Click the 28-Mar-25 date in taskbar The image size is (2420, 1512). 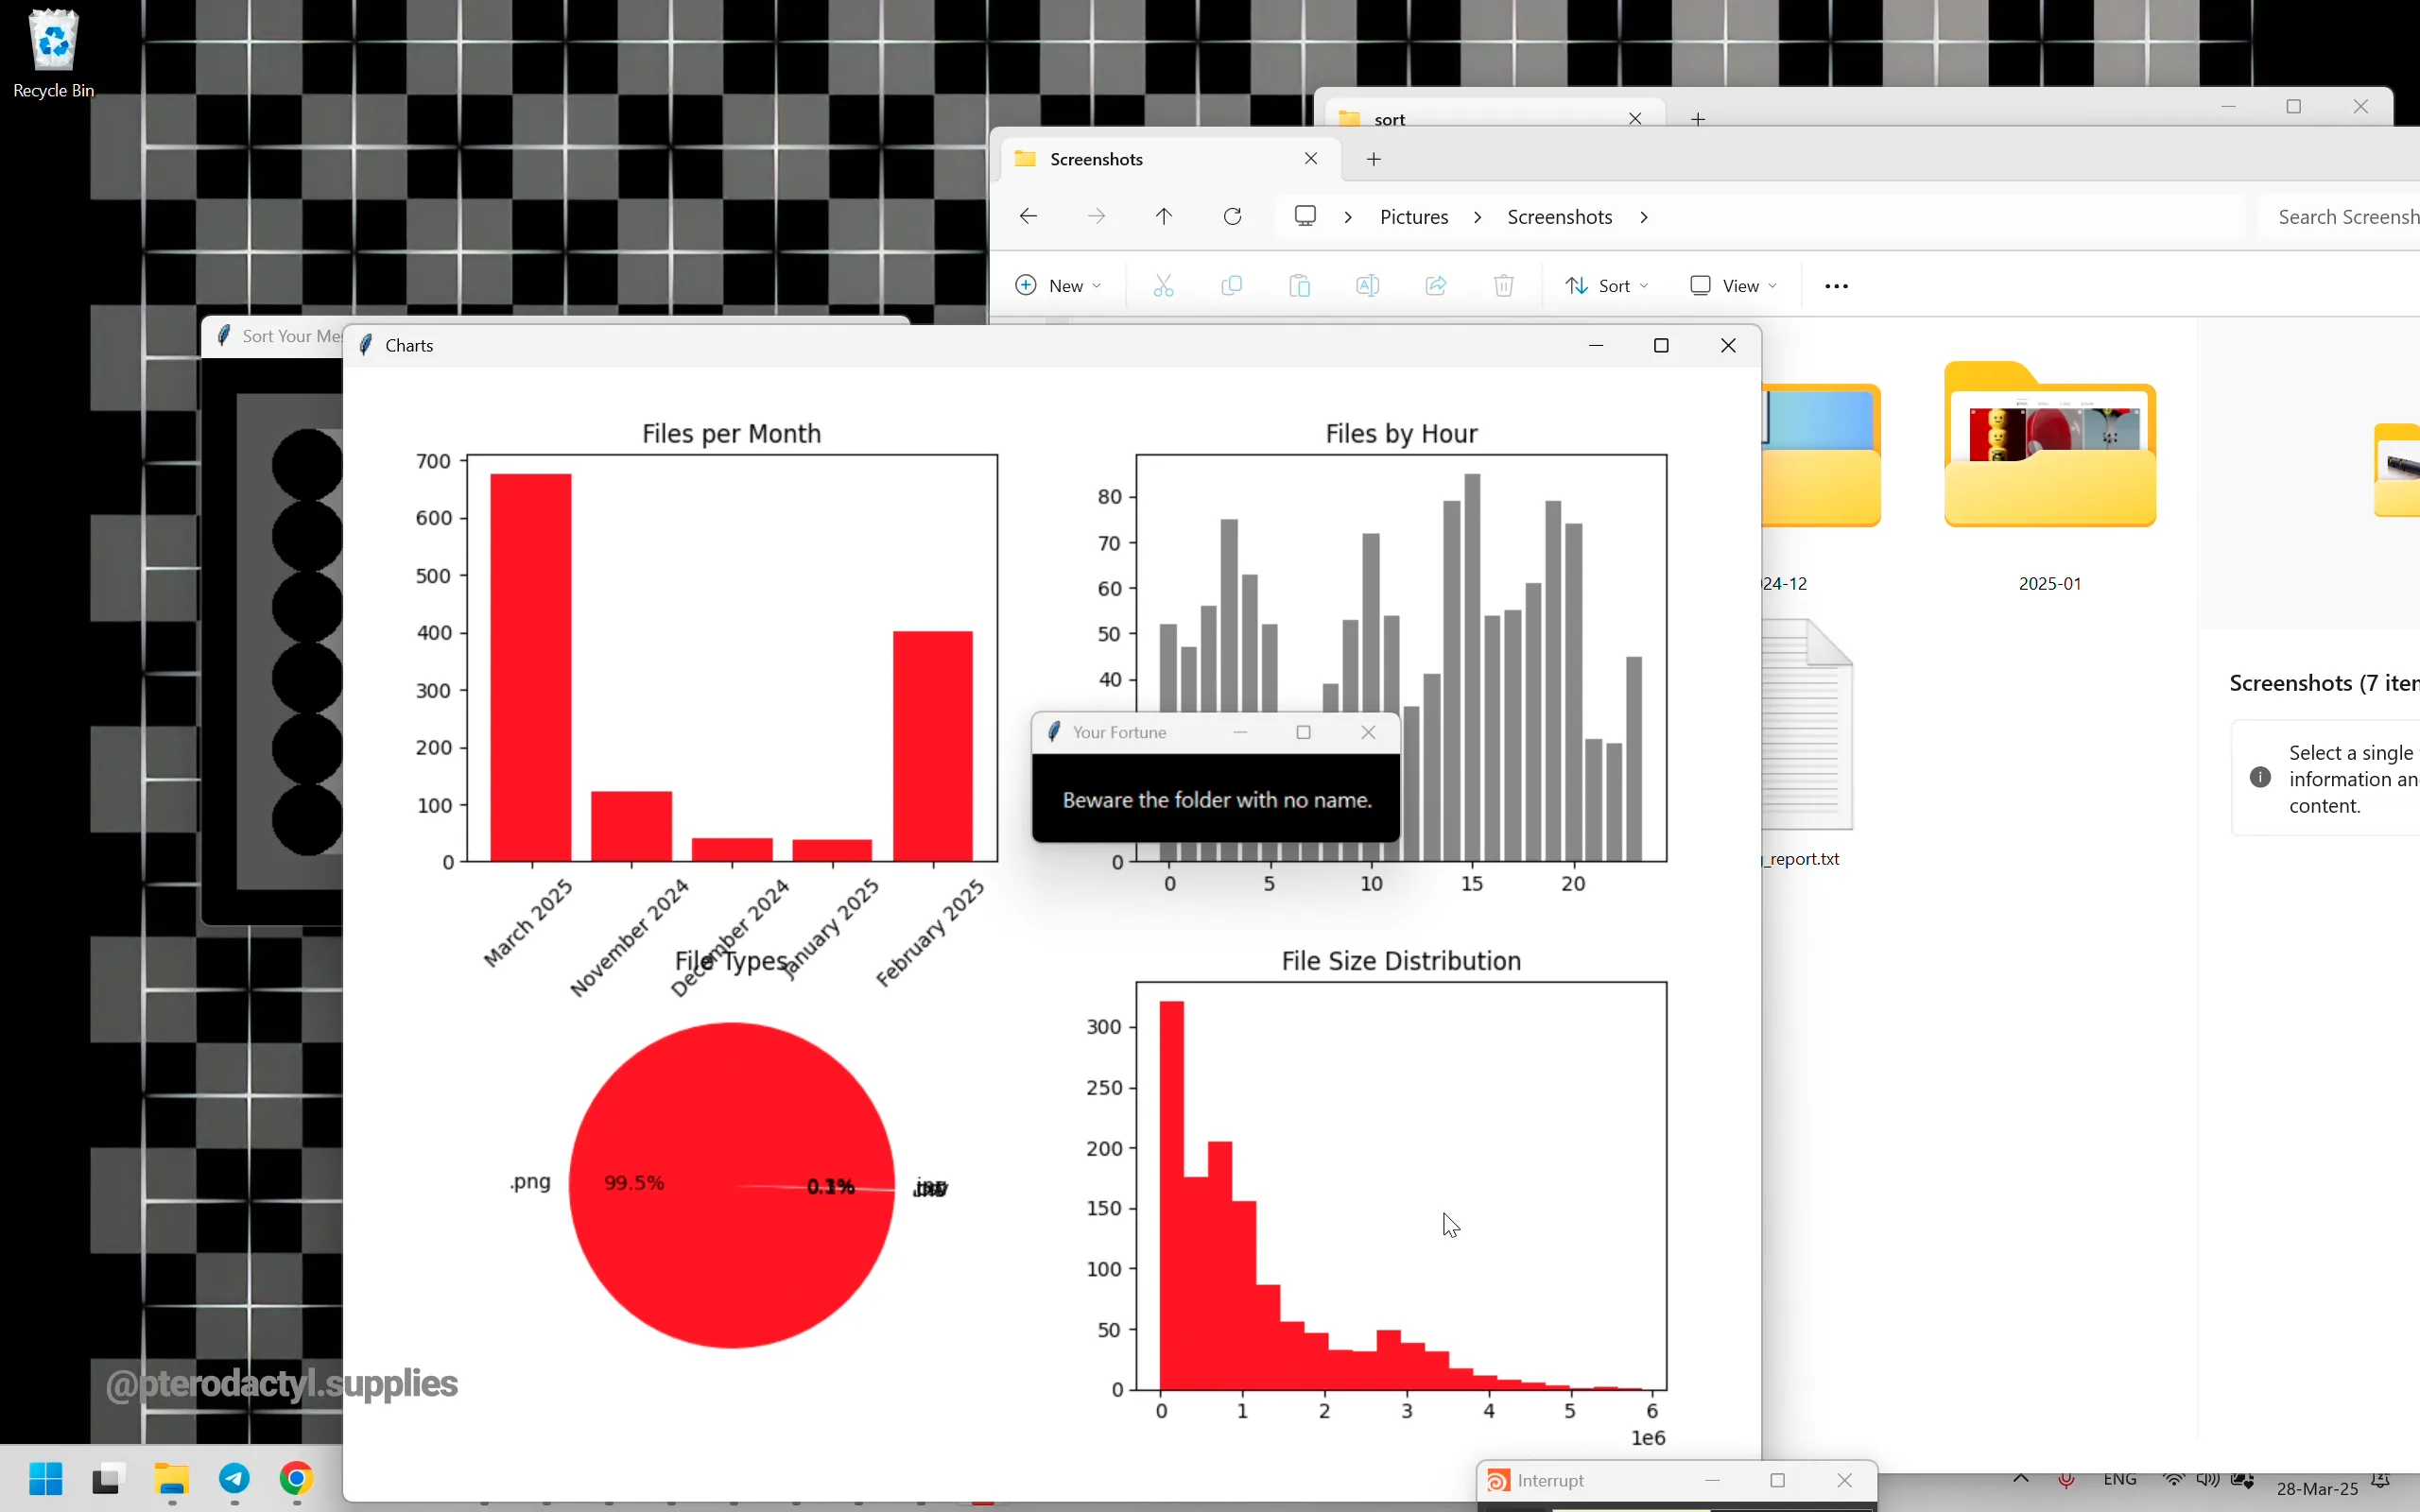click(x=2317, y=1489)
